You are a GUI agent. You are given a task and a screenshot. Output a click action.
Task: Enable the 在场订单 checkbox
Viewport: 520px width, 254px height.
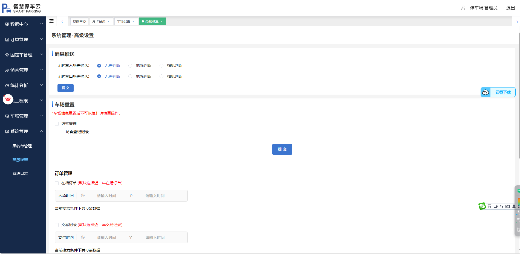coord(57,183)
